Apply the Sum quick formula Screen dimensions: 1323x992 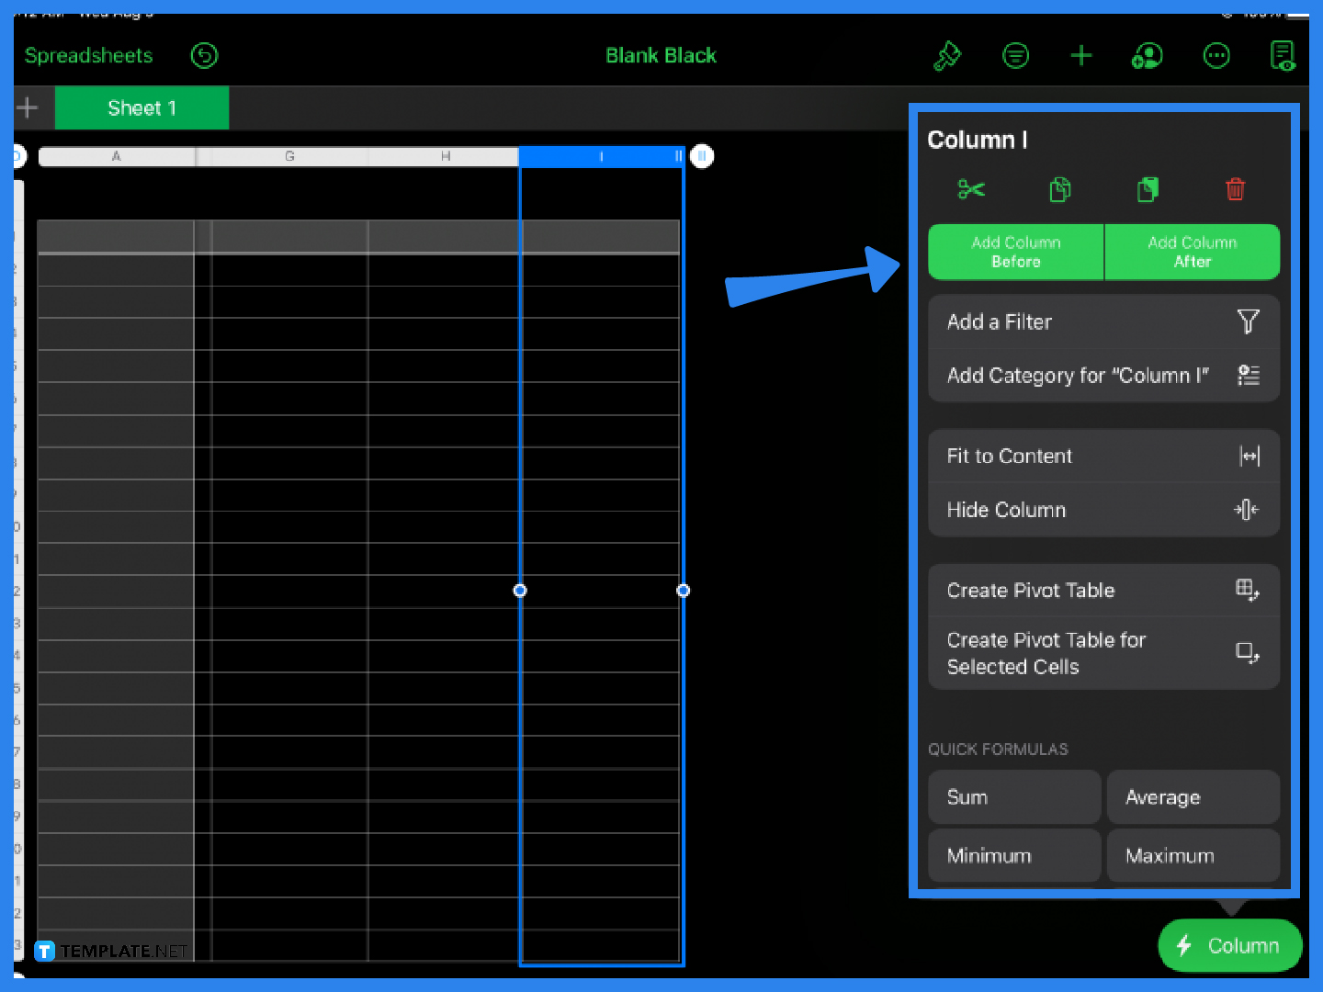pos(1014,797)
